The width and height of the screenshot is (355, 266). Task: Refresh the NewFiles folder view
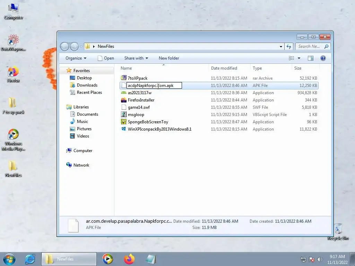[x=289, y=46]
